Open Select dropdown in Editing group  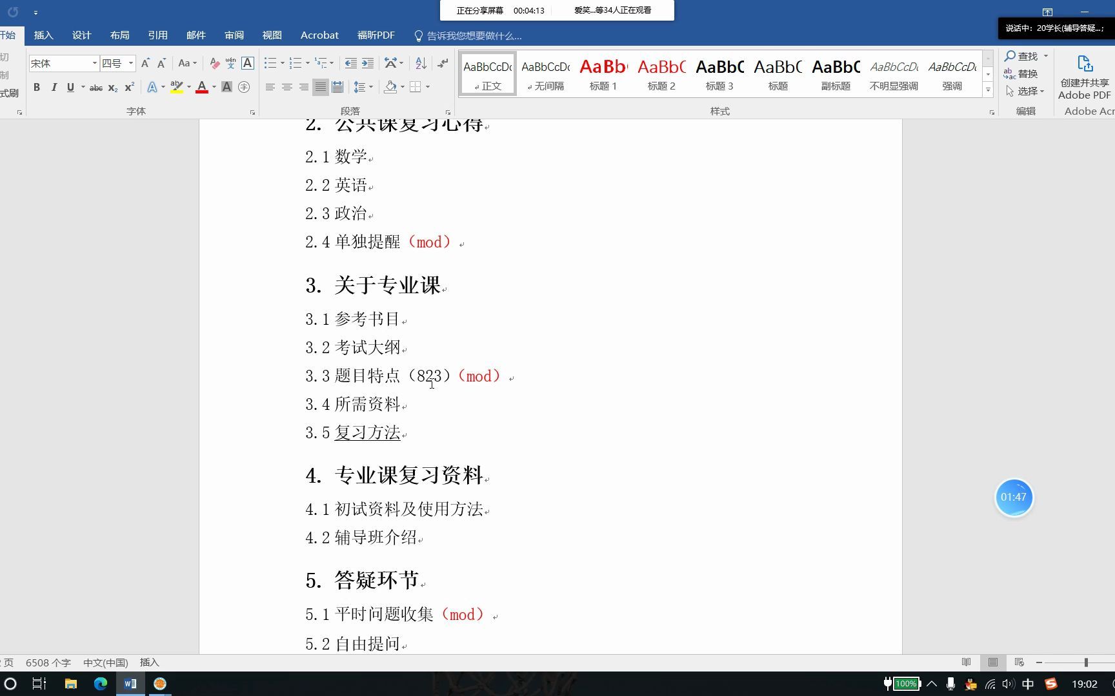coord(1025,92)
